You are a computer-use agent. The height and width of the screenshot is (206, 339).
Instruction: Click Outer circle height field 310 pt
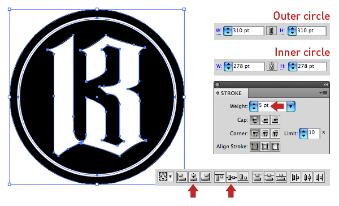coord(311,31)
